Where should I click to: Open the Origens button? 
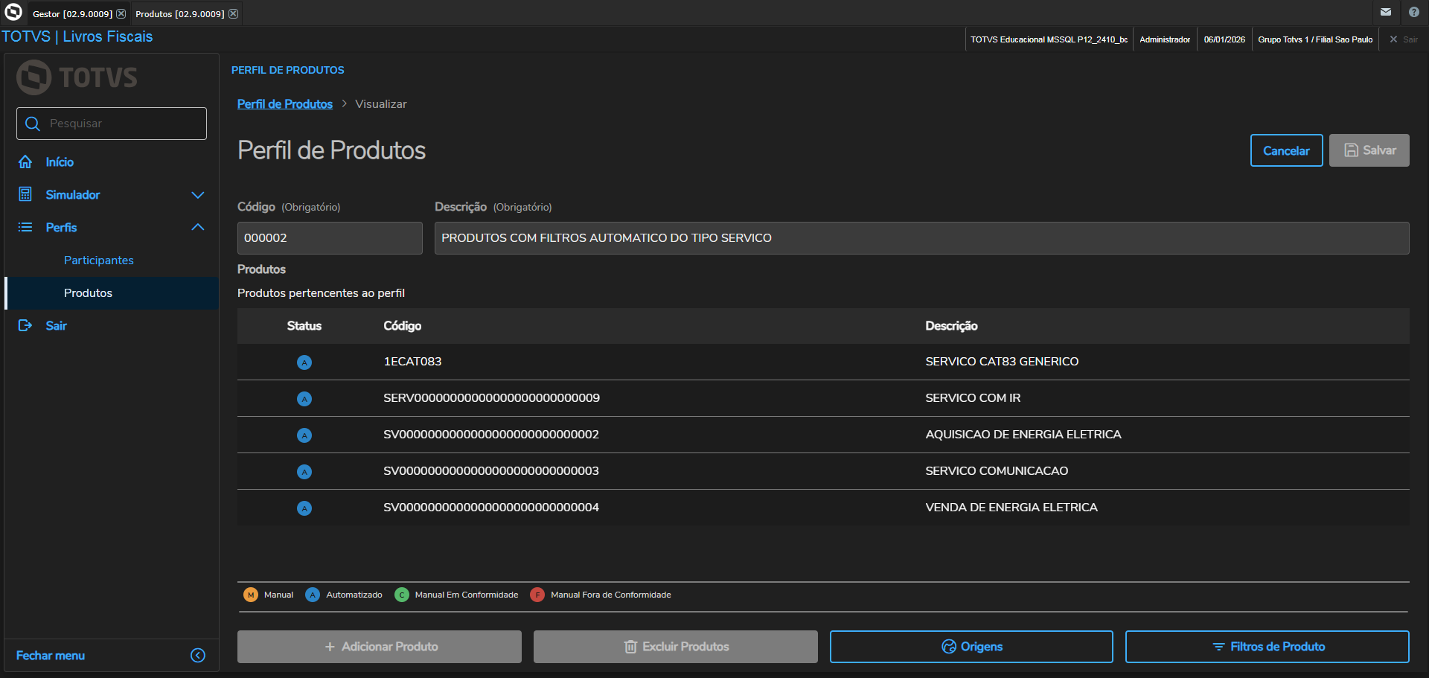971,647
